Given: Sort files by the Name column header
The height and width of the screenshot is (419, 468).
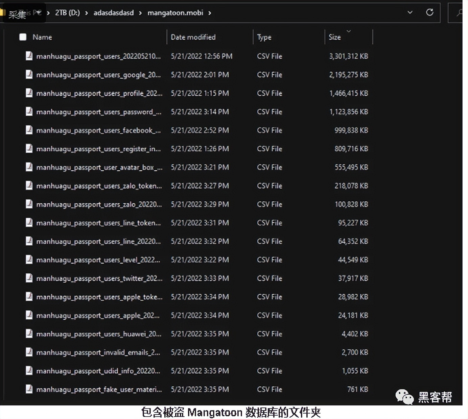Looking at the screenshot, I should click(x=42, y=37).
